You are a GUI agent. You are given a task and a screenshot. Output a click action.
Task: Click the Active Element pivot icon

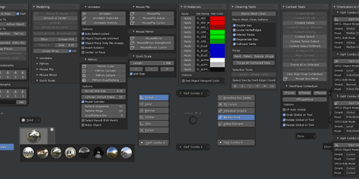(221, 124)
